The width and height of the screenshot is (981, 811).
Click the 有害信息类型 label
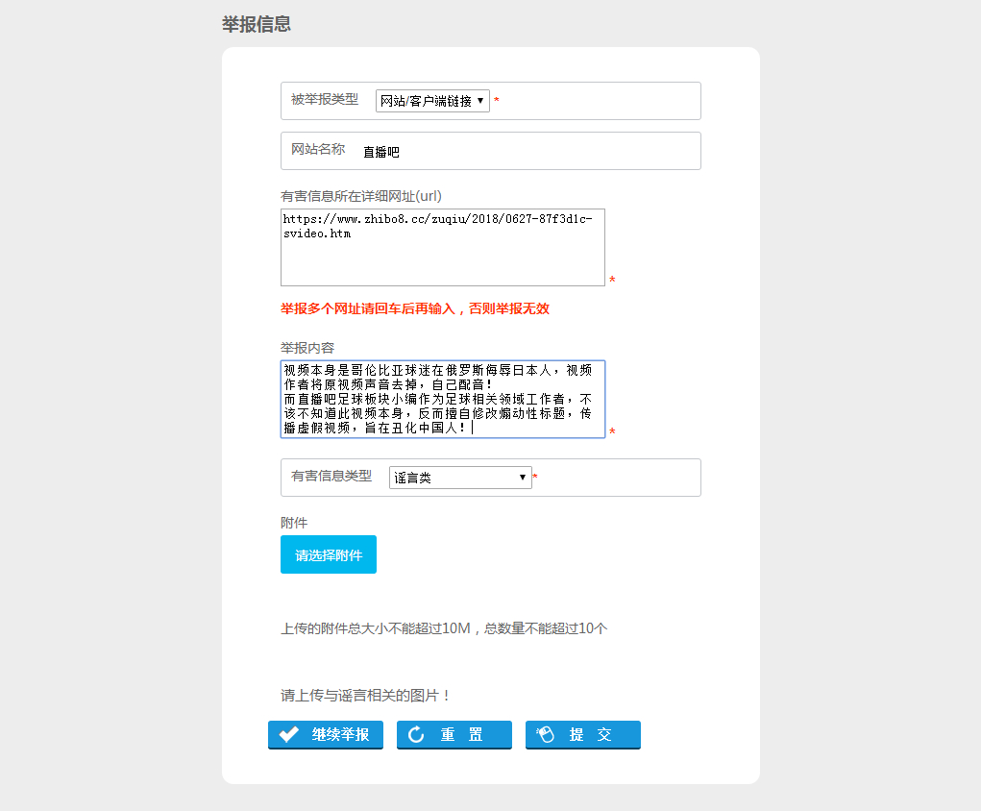coord(331,477)
